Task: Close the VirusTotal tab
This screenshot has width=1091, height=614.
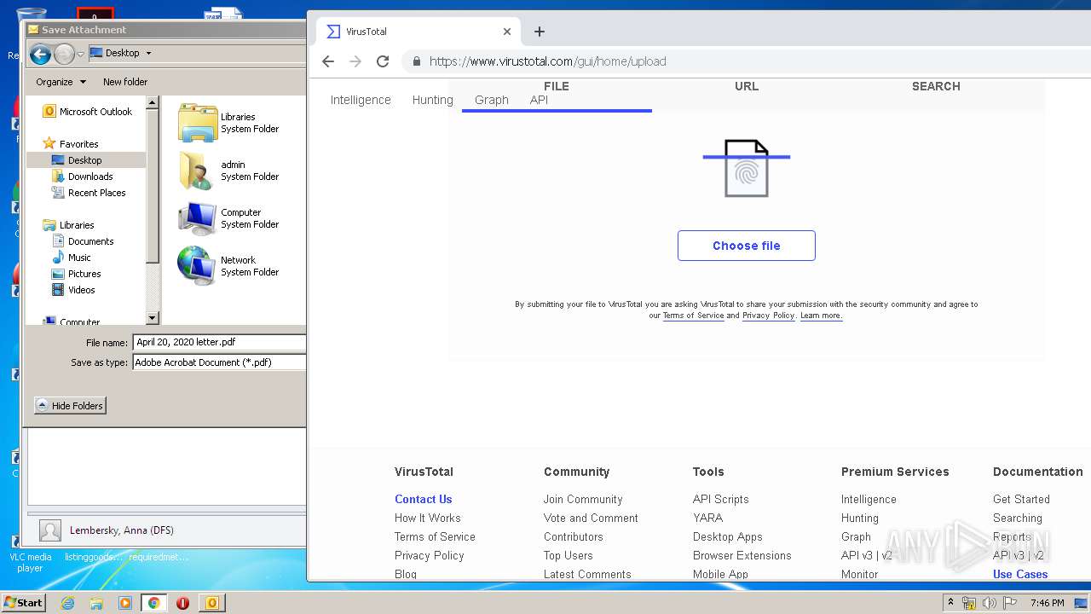Action: tap(507, 32)
